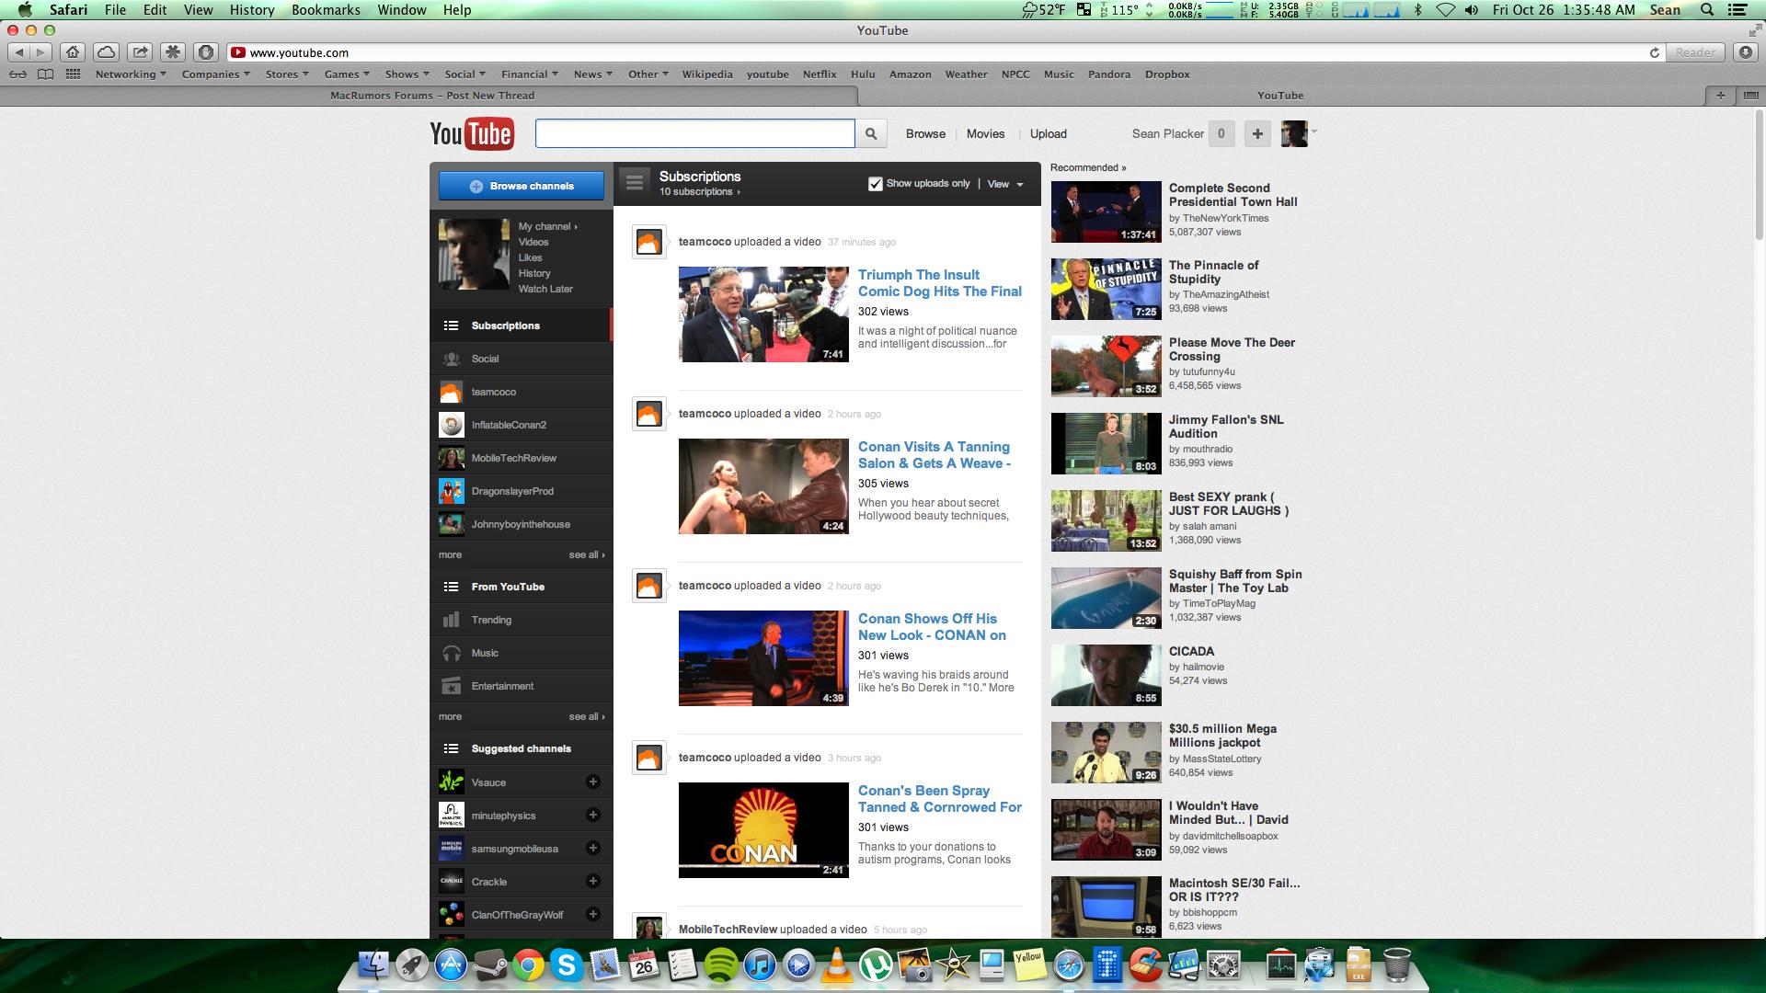Uncheck the Show uploads only checkbox
Screen dimensions: 1766x993
click(875, 184)
